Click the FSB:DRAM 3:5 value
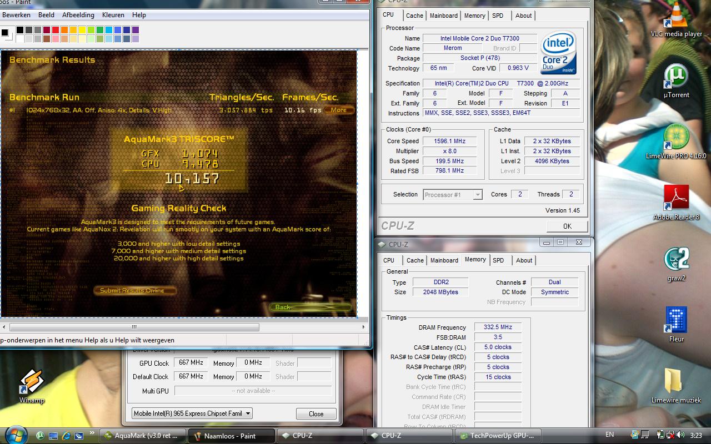Image resolution: width=711 pixels, height=444 pixels. [498, 337]
